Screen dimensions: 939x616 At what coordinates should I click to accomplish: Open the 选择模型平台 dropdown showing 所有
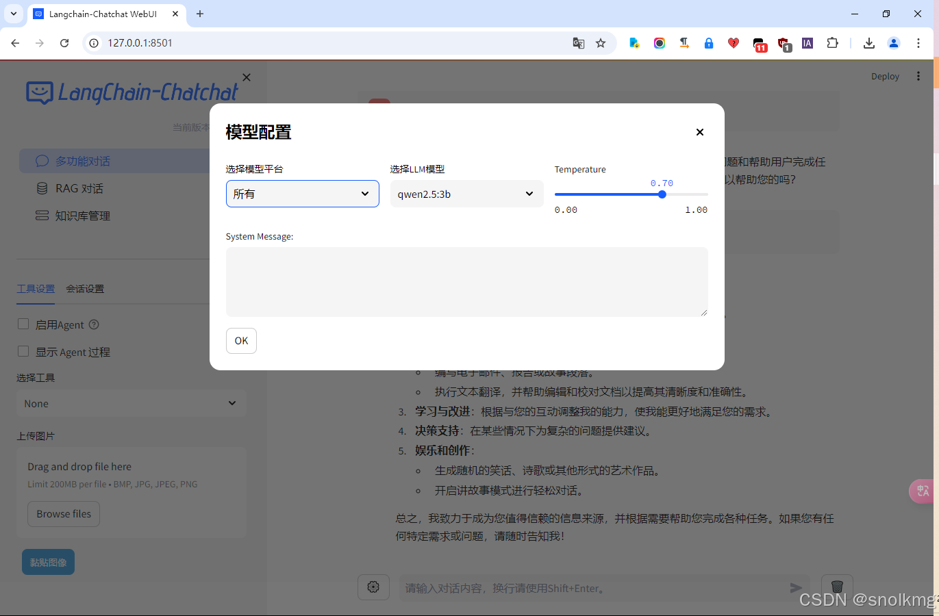pyautogui.click(x=302, y=194)
